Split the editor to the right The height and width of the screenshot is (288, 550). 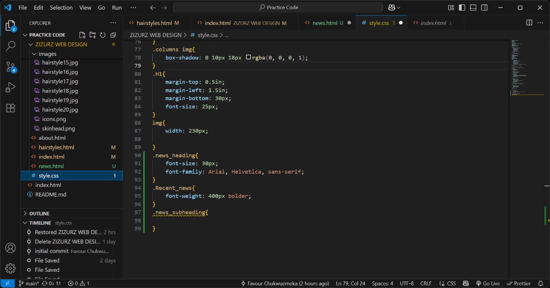[529, 23]
